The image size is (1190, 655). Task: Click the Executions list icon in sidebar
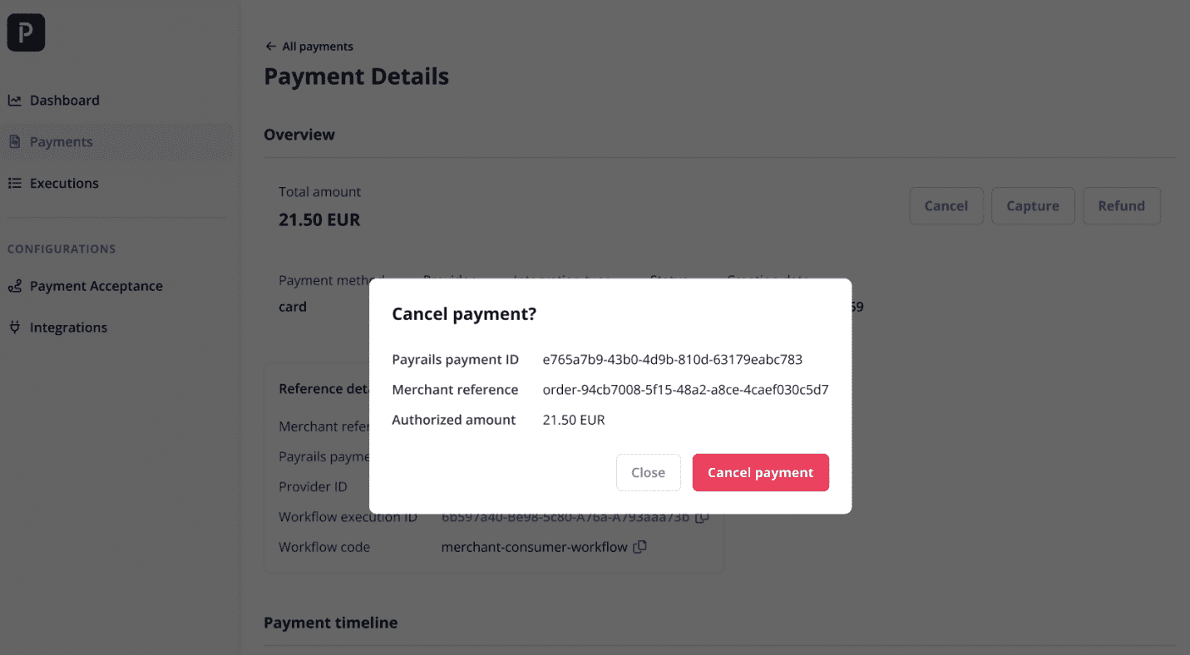[x=14, y=184]
